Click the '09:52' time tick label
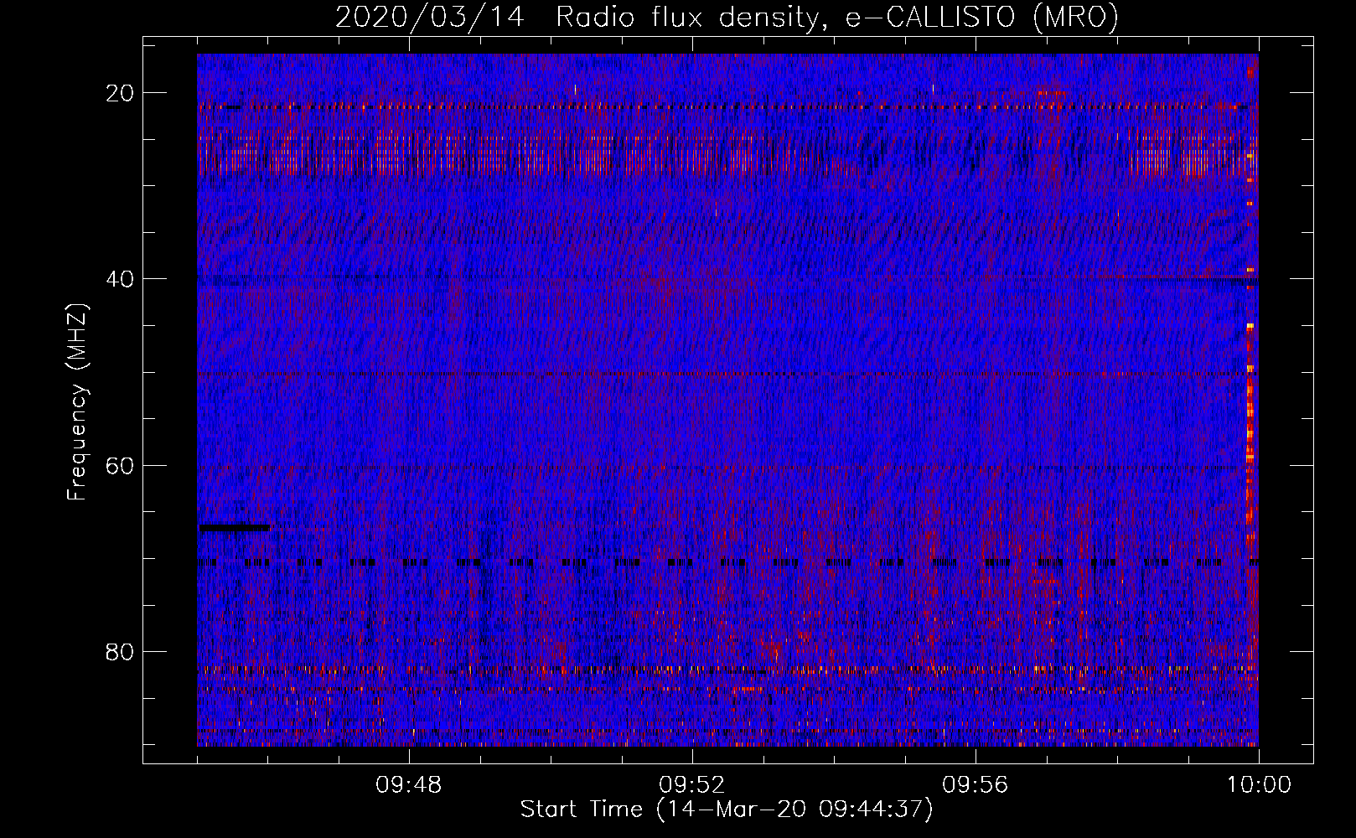1356x838 pixels. [692, 785]
